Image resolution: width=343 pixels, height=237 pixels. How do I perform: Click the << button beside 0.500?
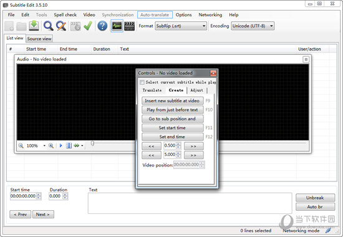(152, 146)
